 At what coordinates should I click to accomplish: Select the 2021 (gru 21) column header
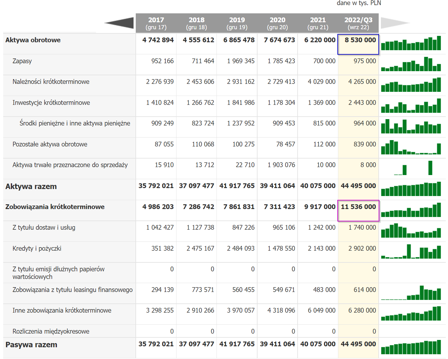coord(318,23)
